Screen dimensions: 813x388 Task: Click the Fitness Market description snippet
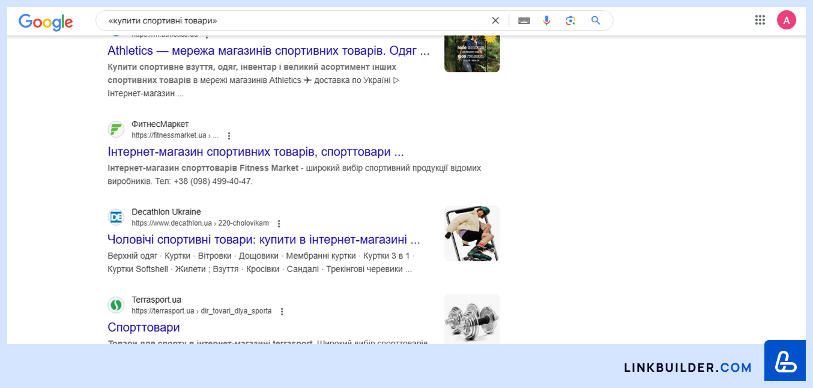pyautogui.click(x=294, y=174)
